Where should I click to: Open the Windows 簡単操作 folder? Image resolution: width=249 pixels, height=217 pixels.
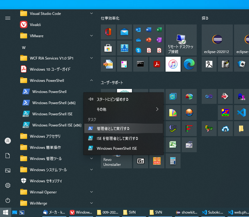pyautogui.click(x=51, y=148)
